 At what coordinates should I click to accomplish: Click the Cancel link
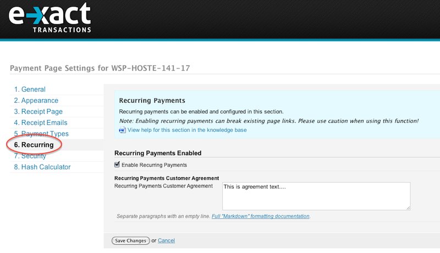[x=166, y=240]
